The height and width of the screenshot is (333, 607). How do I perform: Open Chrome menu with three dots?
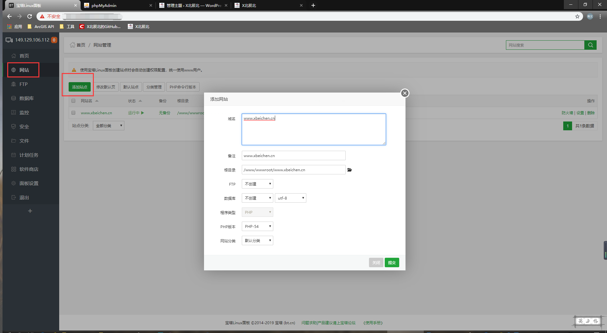pos(600,16)
